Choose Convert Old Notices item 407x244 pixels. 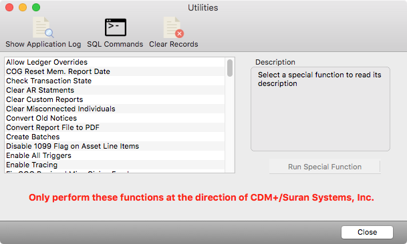coord(114,118)
